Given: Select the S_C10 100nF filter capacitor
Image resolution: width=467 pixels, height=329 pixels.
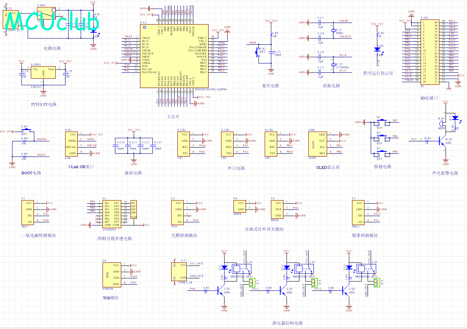Looking at the screenshot, I should tap(115, 146).
